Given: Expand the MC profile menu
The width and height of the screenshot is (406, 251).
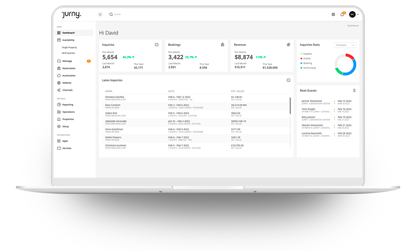Looking at the screenshot, I should pyautogui.click(x=353, y=14).
